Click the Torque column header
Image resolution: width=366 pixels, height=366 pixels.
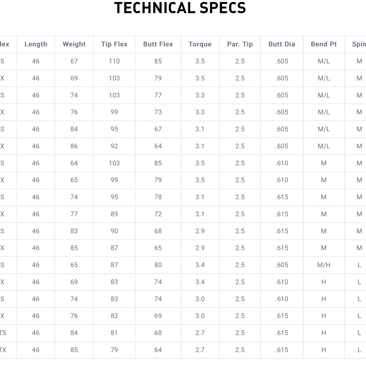[x=200, y=44]
